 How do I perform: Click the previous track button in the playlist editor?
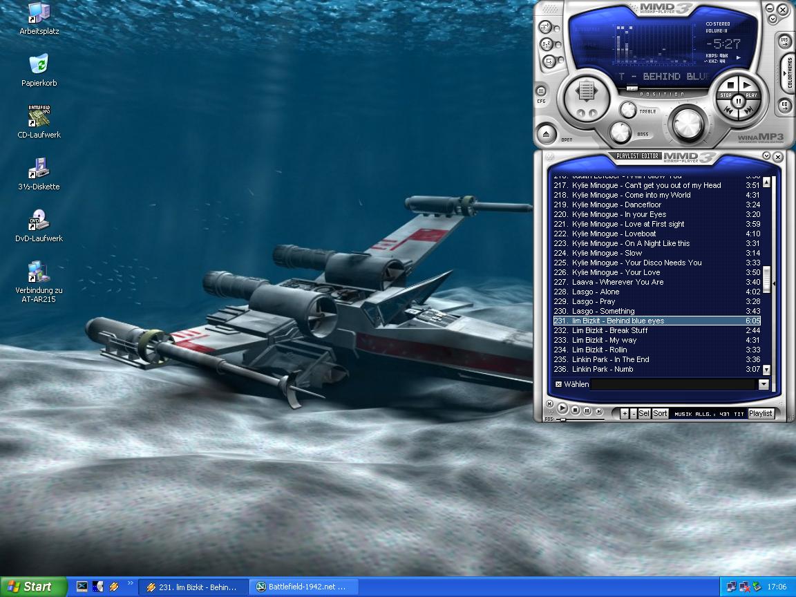pos(549,404)
